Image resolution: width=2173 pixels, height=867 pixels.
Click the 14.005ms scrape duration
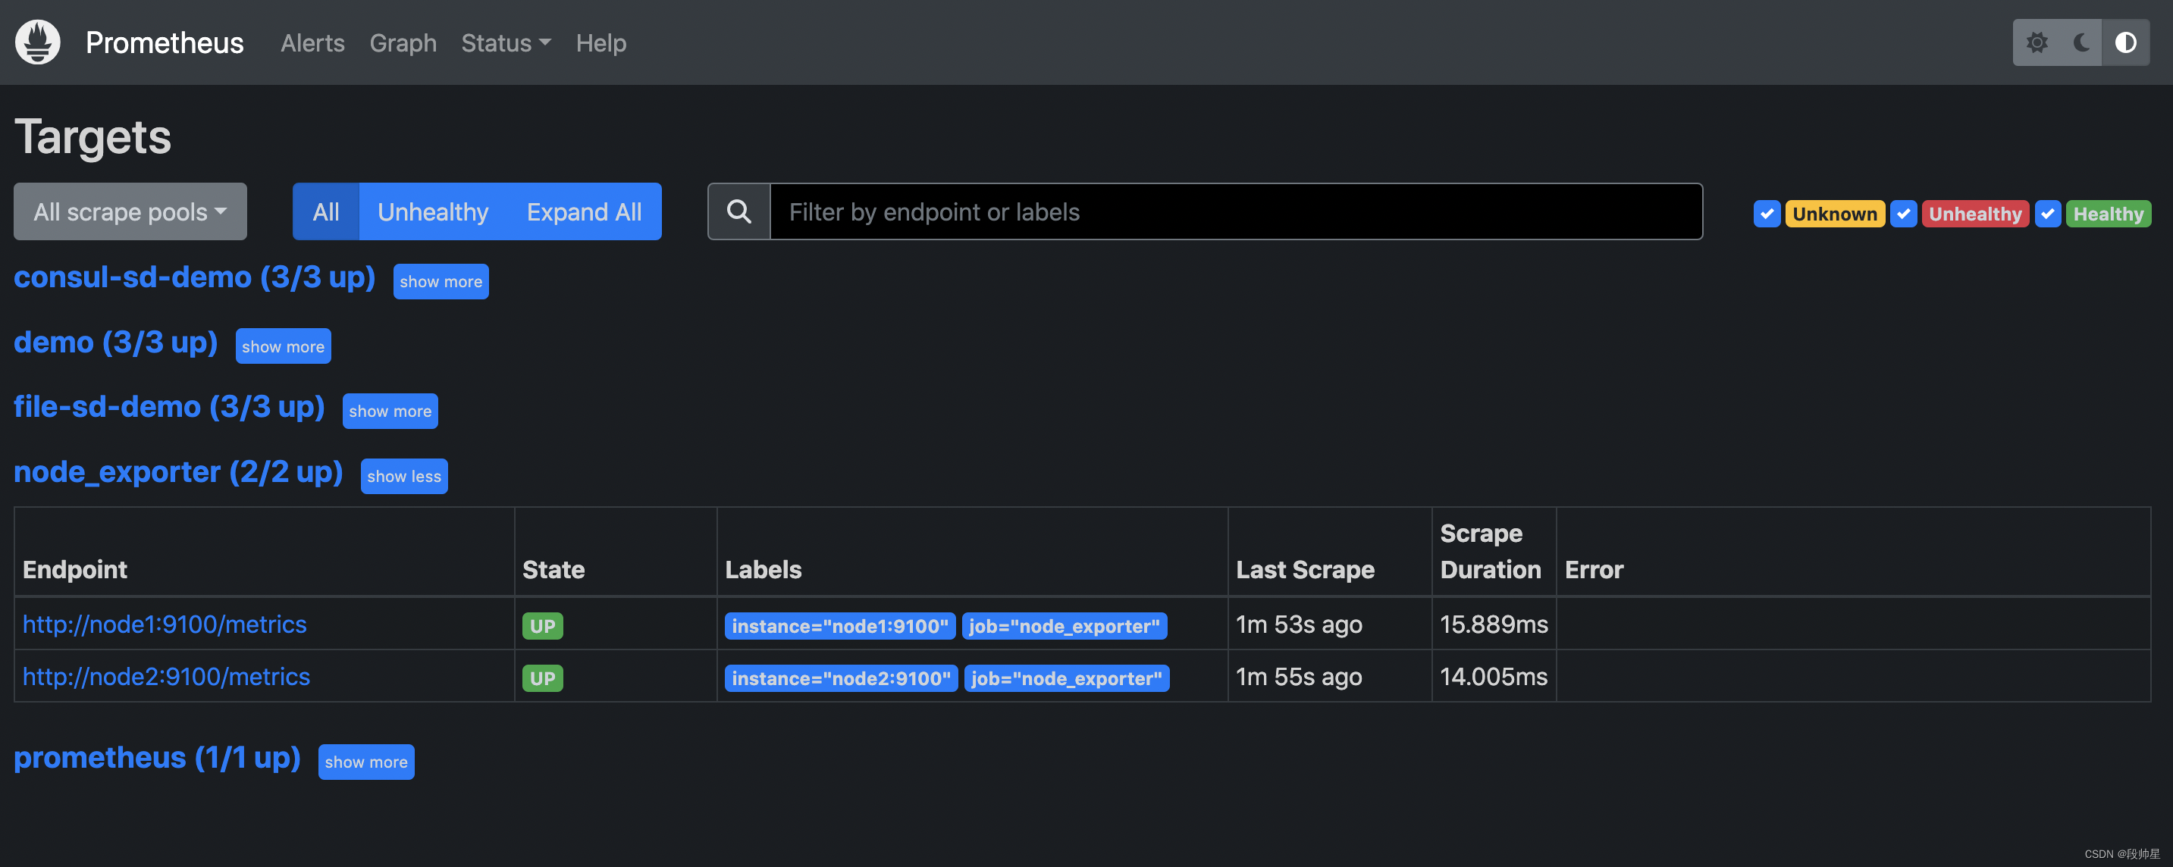point(1493,676)
